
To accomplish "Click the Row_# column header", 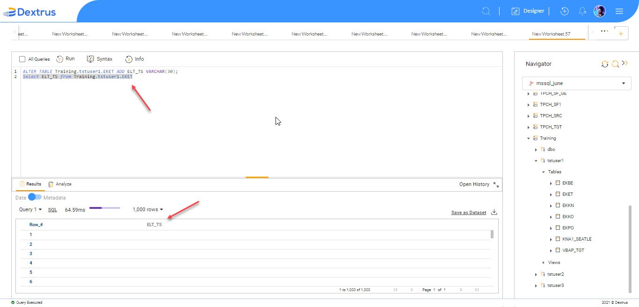I will [36, 225].
